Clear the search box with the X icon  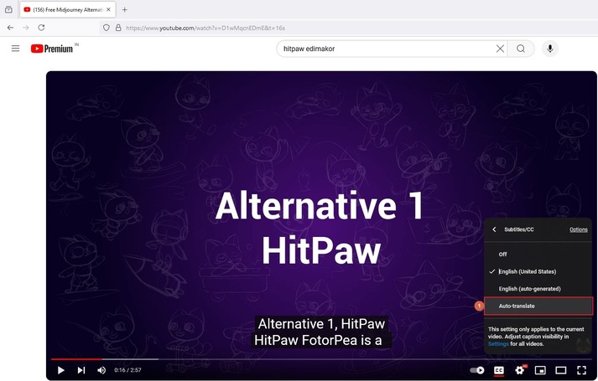500,49
